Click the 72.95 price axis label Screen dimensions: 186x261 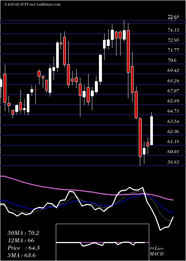pyautogui.click(x=173, y=40)
